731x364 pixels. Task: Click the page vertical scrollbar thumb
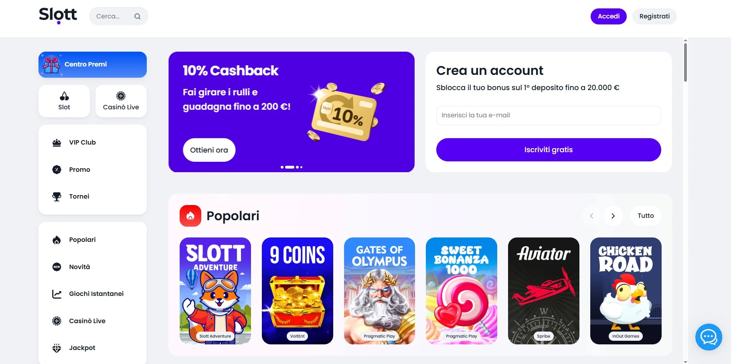coord(685,62)
